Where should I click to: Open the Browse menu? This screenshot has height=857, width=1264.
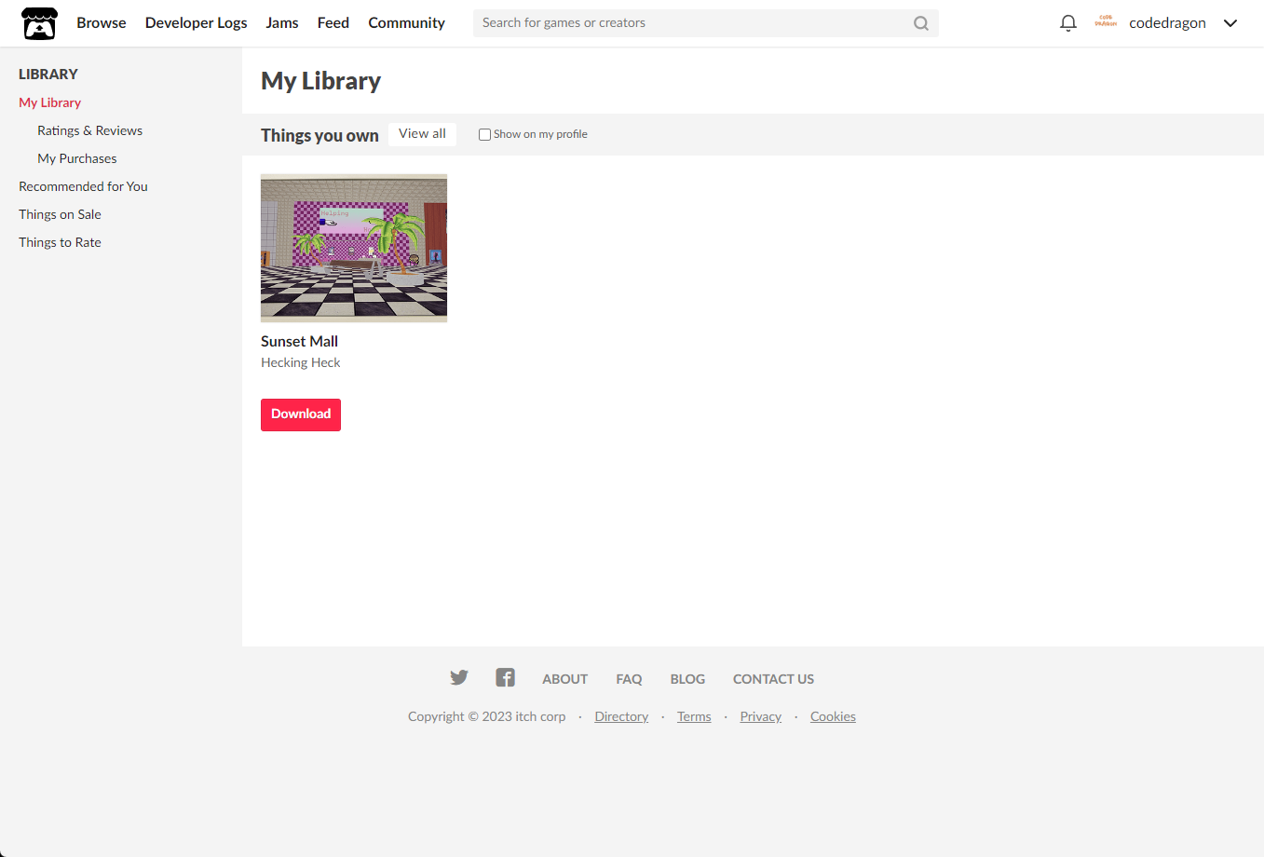pyautogui.click(x=102, y=22)
